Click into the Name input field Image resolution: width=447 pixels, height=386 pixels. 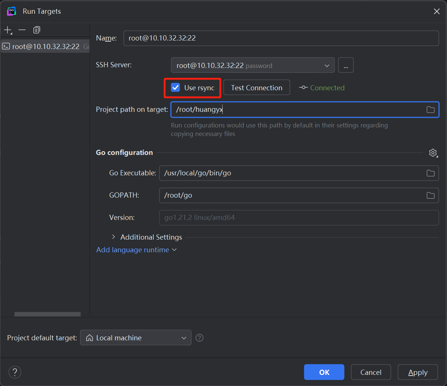point(281,38)
